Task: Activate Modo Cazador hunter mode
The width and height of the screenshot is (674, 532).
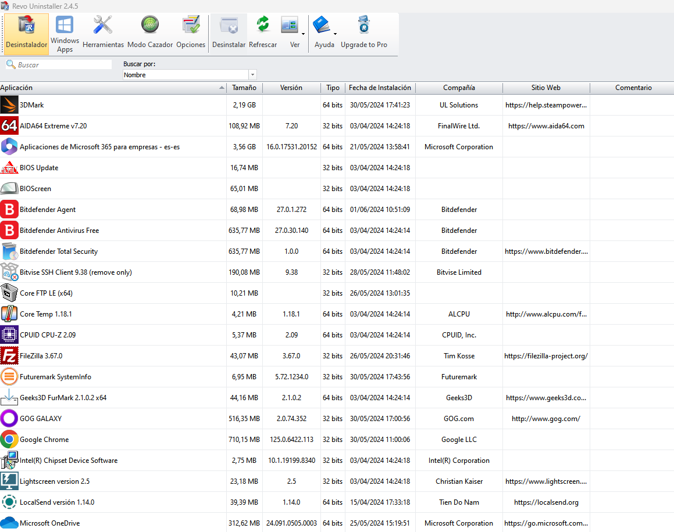Action: (150, 34)
